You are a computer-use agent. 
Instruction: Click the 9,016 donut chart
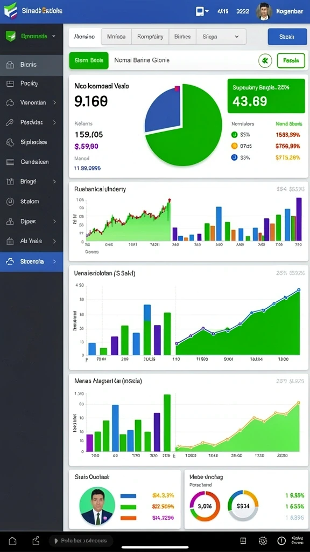pyautogui.click(x=205, y=506)
